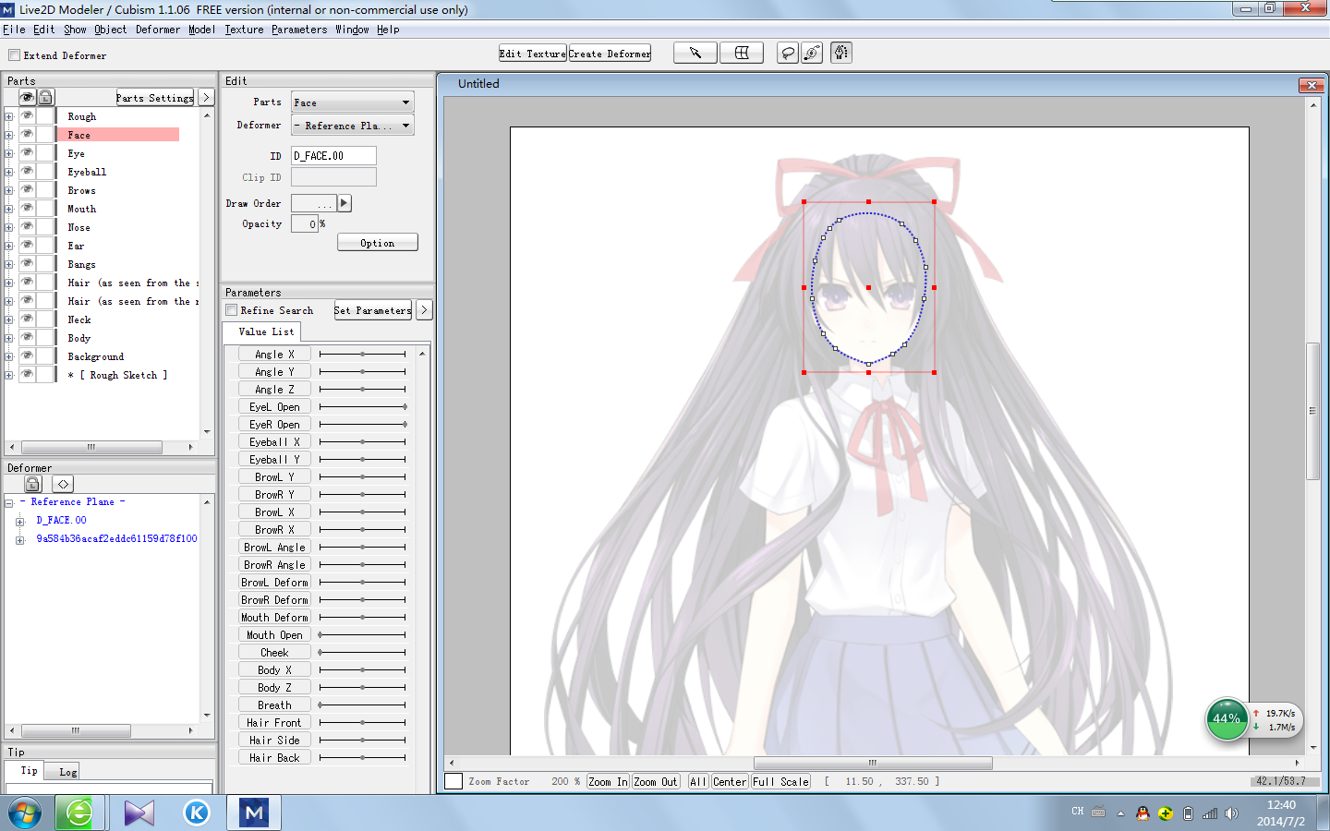Open the Deformer menu
1330x831 pixels.
pyautogui.click(x=158, y=30)
